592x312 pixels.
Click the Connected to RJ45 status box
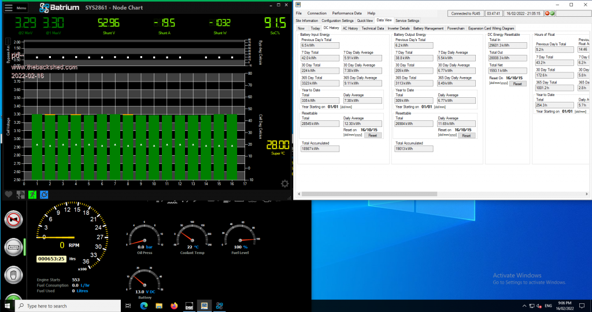point(465,13)
